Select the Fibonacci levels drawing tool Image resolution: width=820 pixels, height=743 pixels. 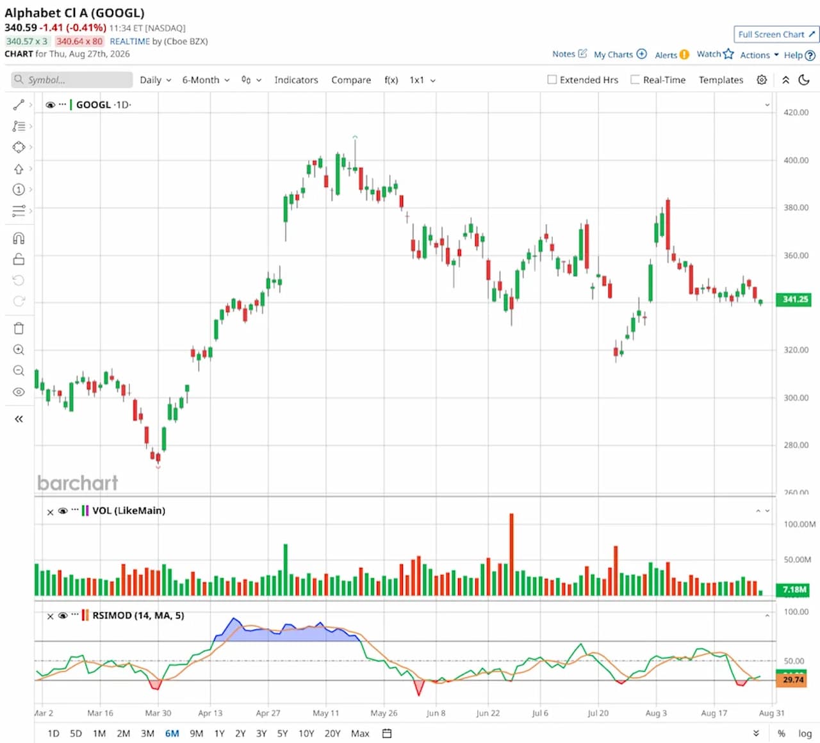pos(19,126)
